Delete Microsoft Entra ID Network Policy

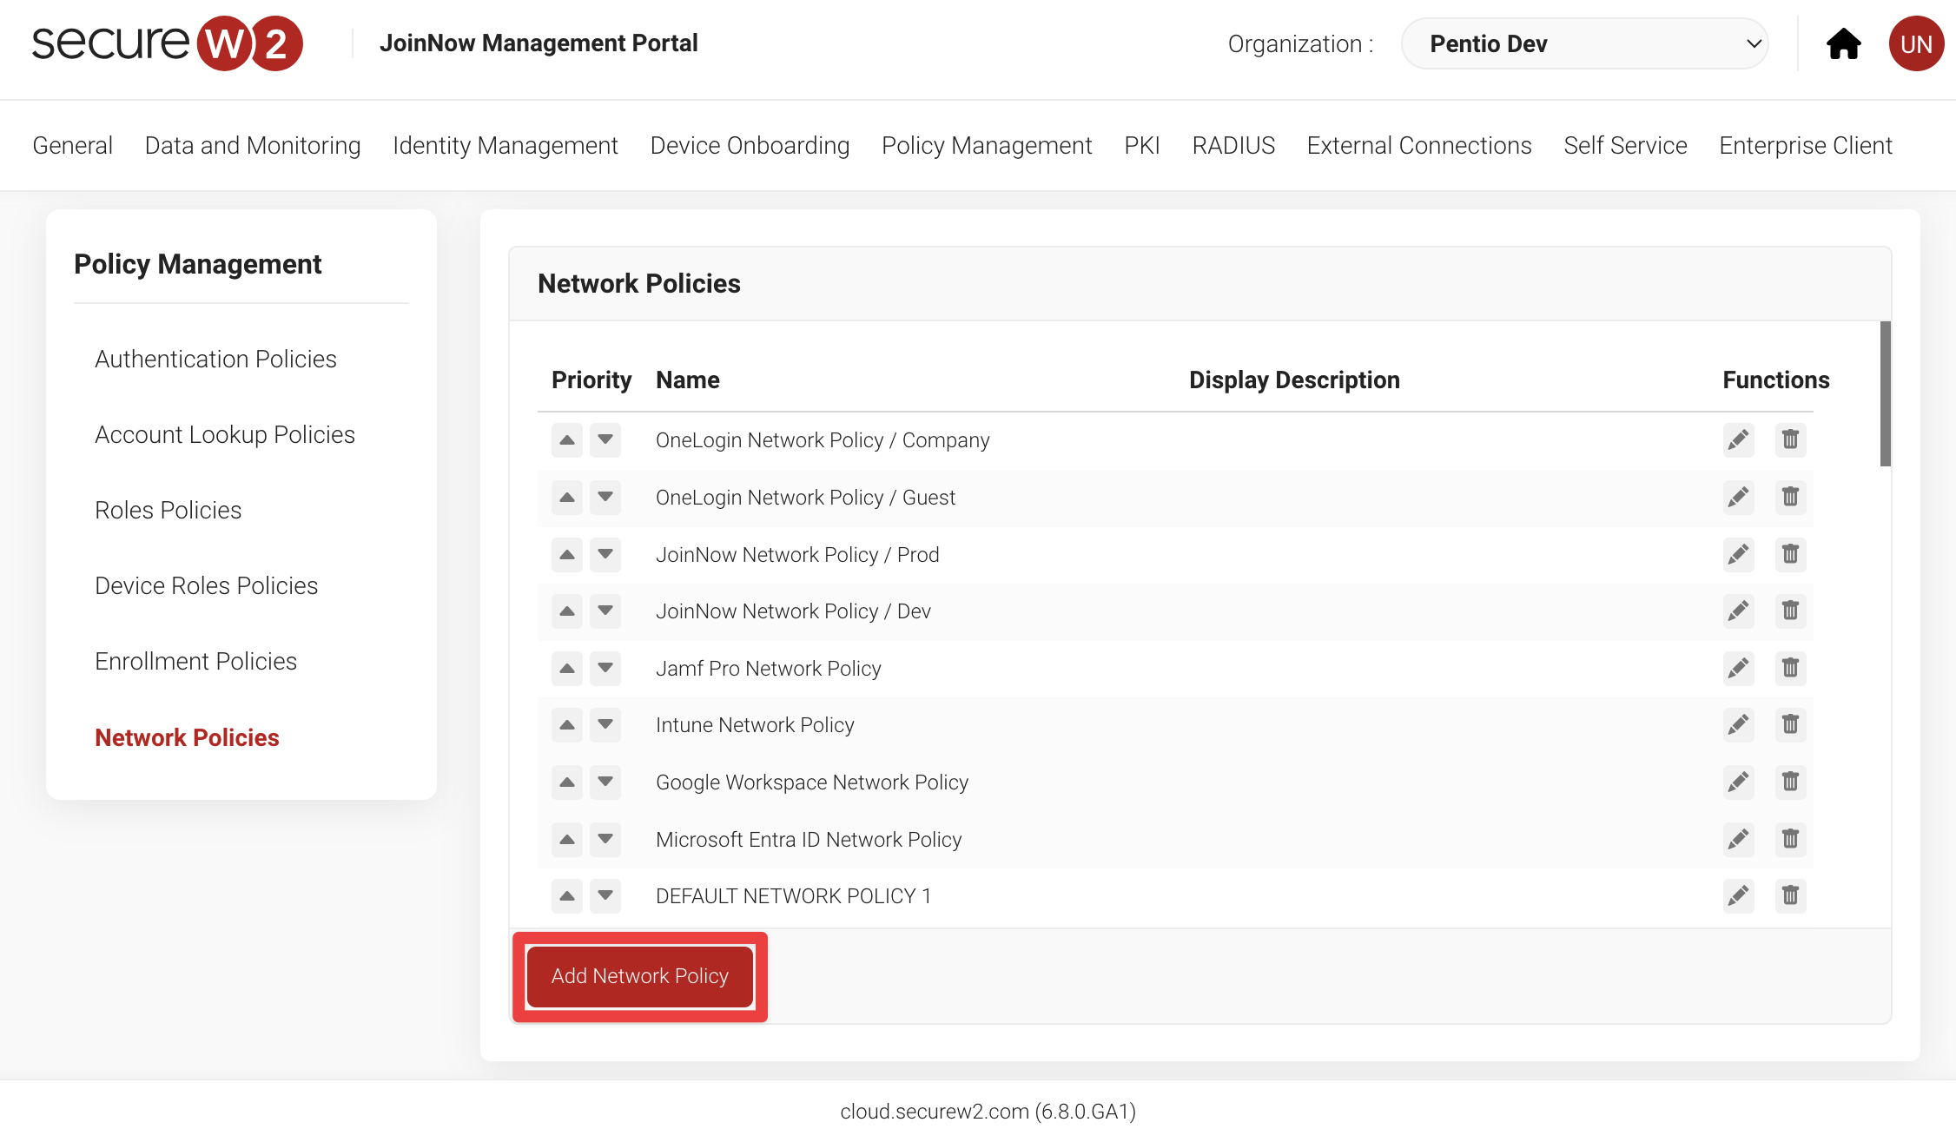click(1790, 840)
